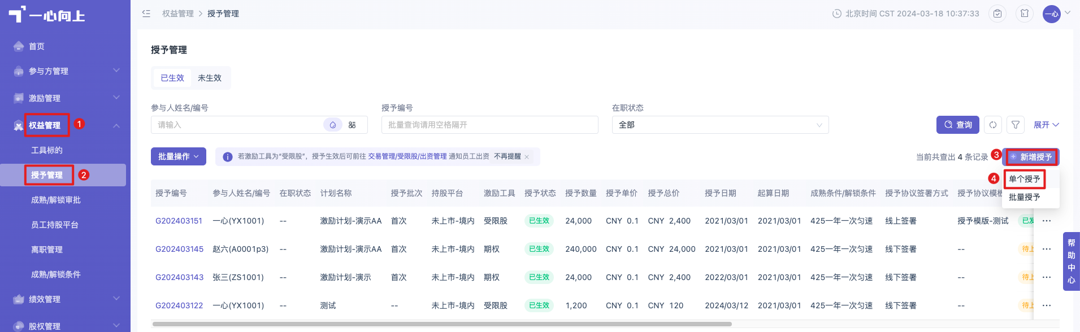Click the 查询 search button
The height and width of the screenshot is (332, 1080).
958,125
